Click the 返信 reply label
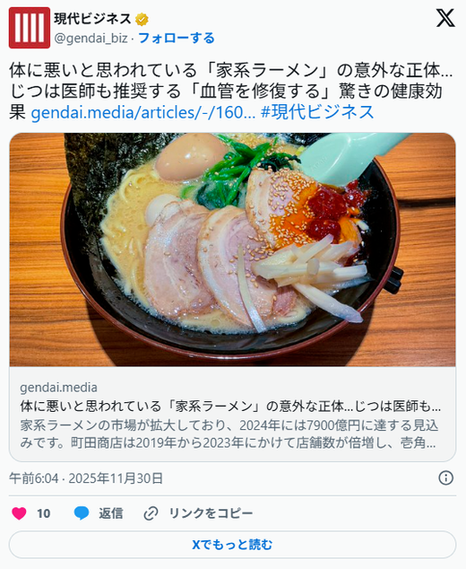Viewport: 466px width, 569px height. (110, 513)
